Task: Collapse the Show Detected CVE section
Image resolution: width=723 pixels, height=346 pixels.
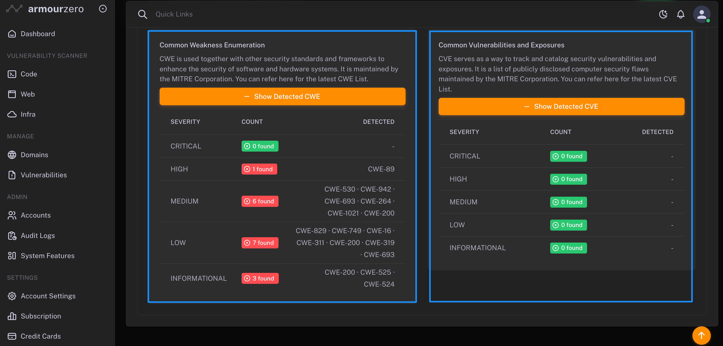Action: [x=561, y=107]
